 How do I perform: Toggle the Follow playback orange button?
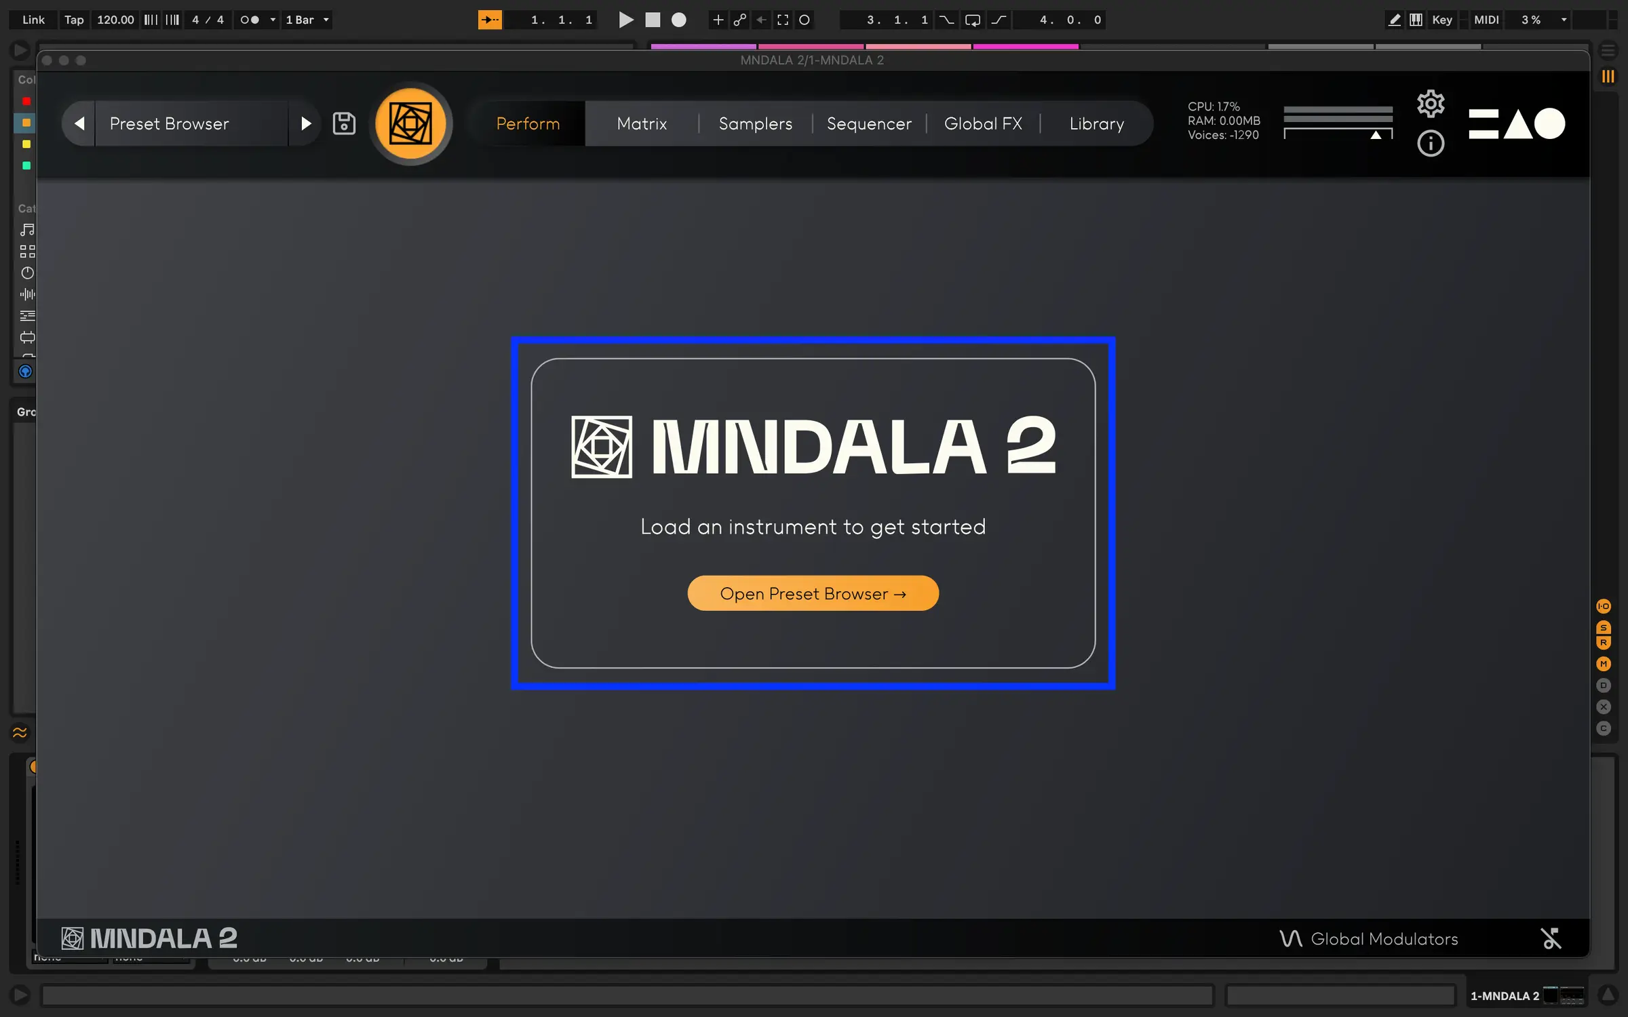[490, 20]
